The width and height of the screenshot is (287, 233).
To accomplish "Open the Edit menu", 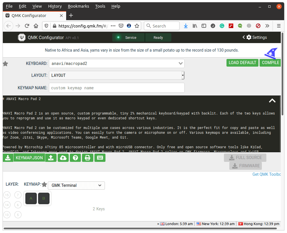I will [23, 6].
